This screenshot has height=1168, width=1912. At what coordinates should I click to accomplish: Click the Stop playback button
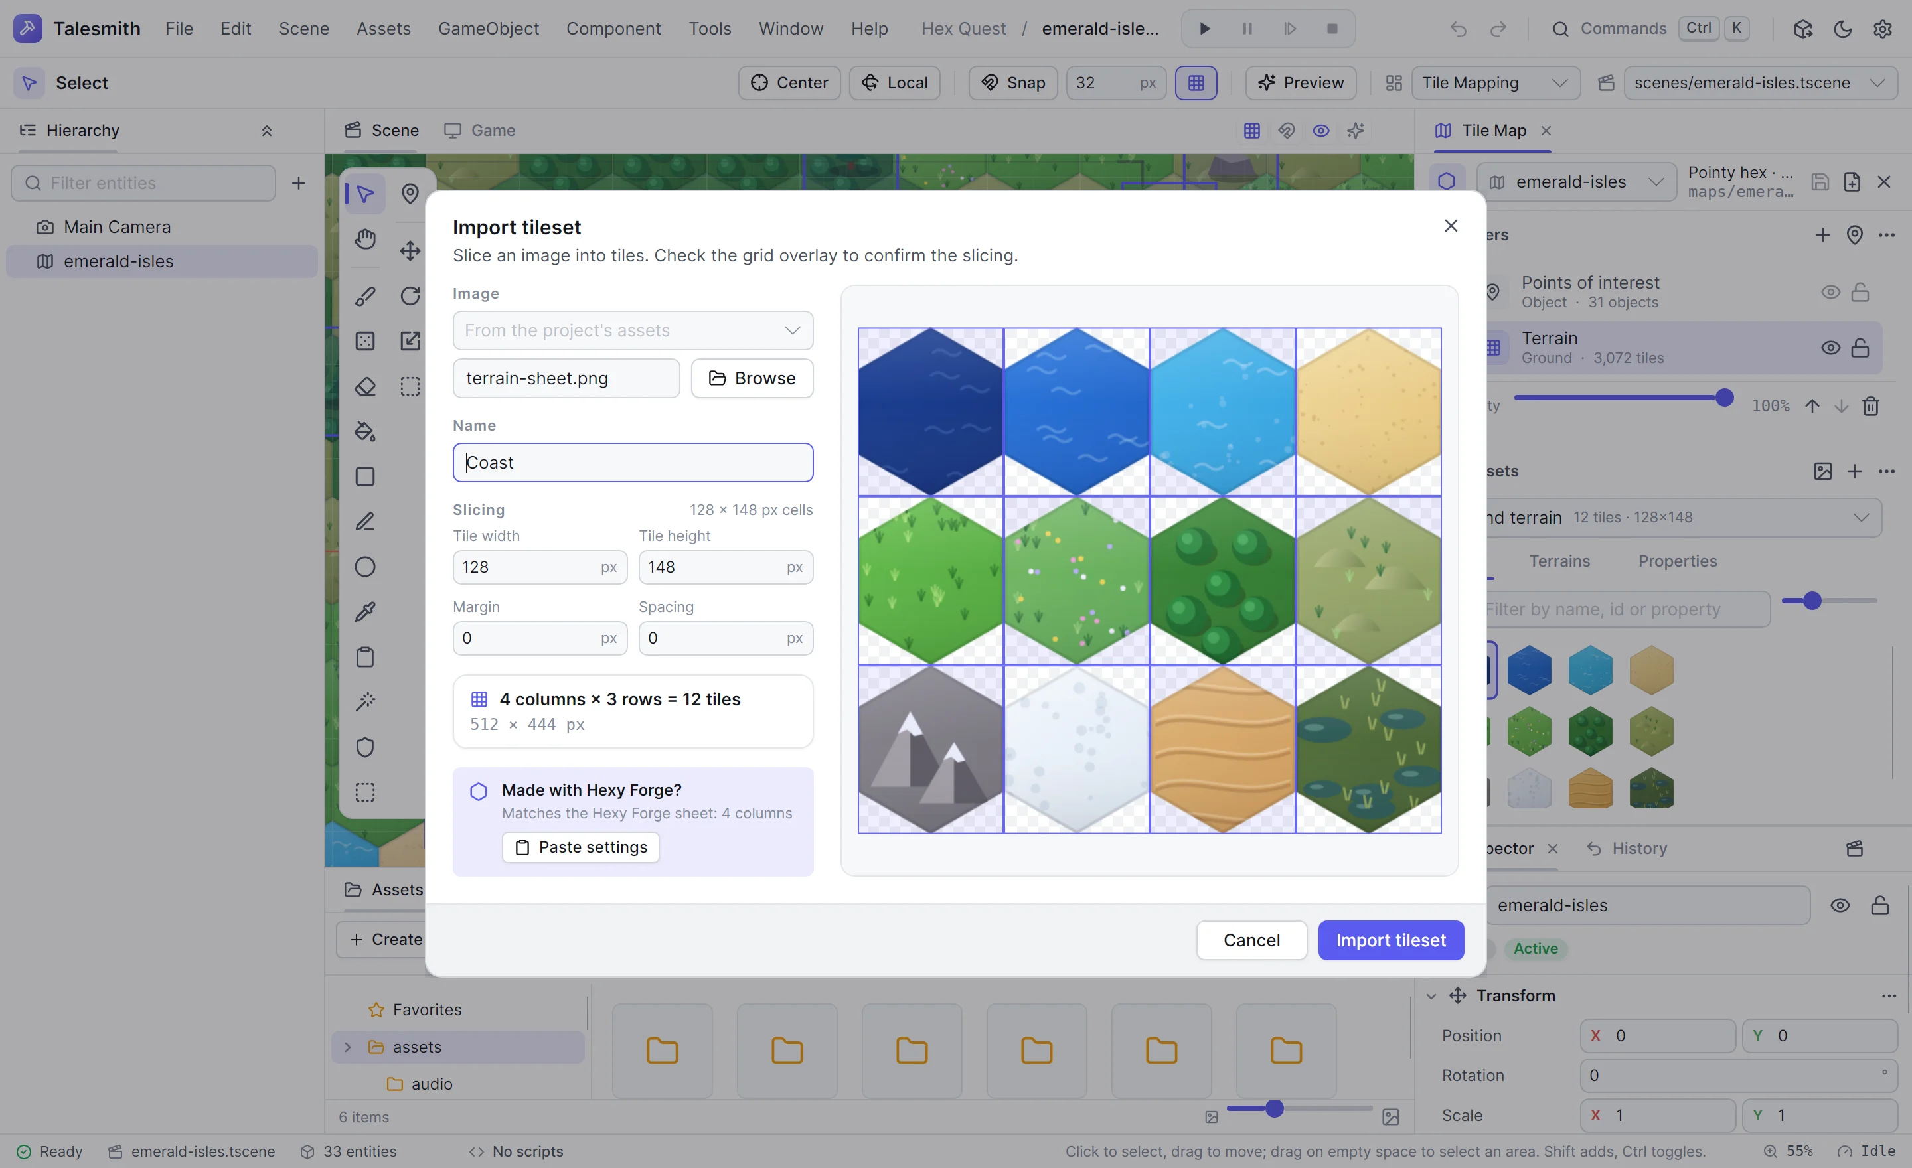pyautogui.click(x=1332, y=29)
